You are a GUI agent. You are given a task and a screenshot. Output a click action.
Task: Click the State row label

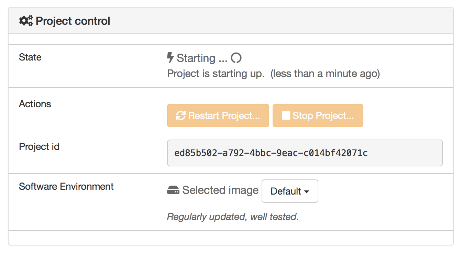pos(30,57)
